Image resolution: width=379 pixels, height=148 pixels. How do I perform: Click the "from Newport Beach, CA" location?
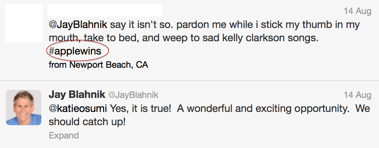(x=98, y=65)
